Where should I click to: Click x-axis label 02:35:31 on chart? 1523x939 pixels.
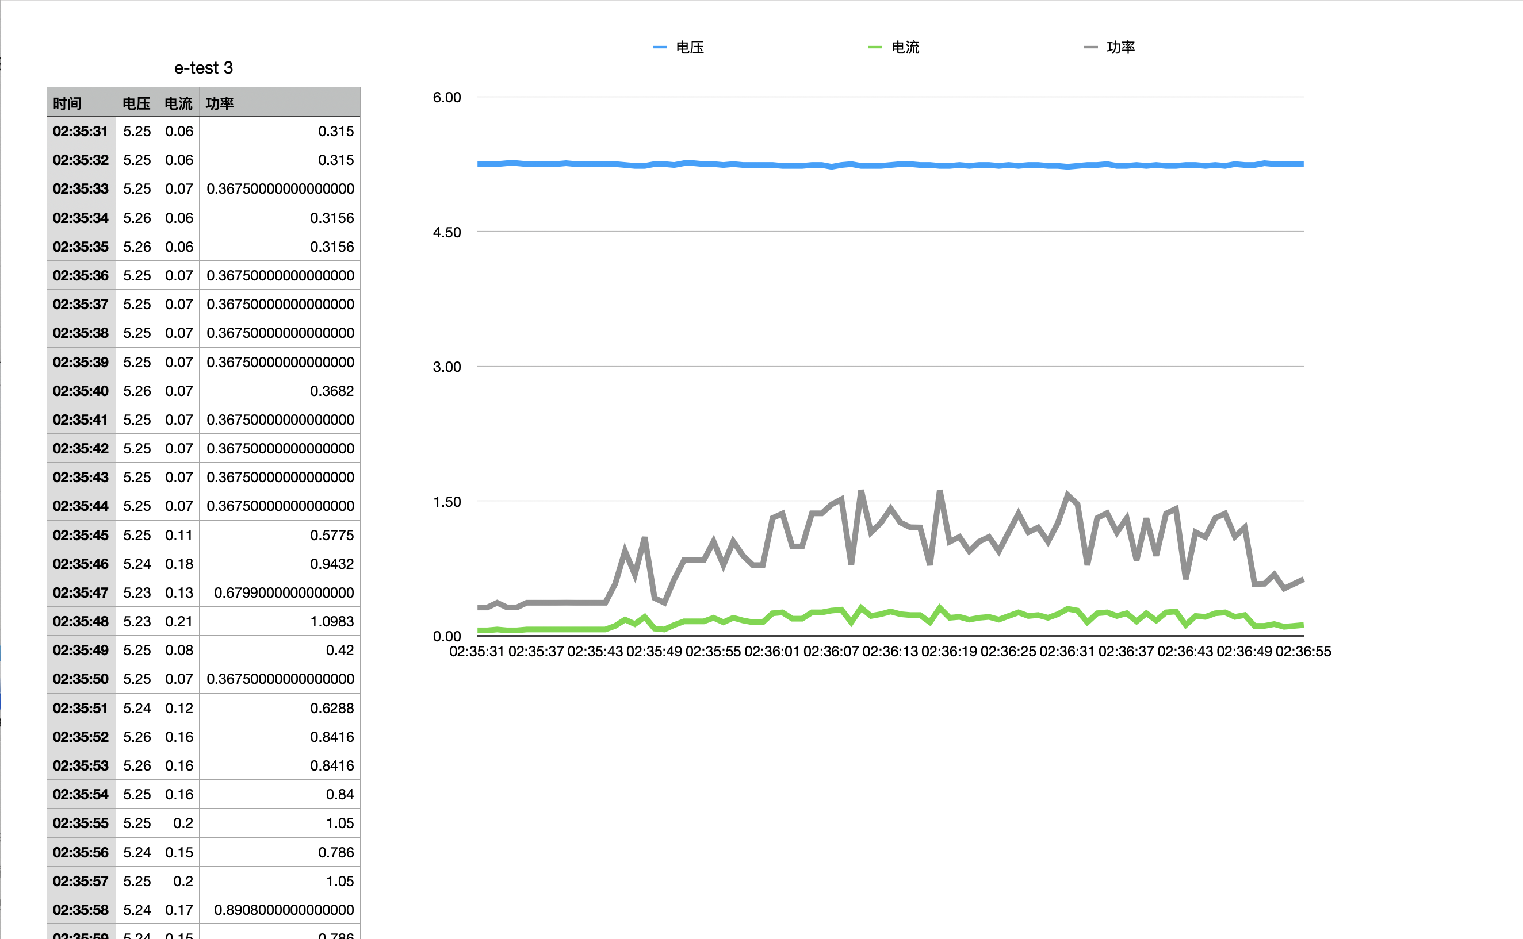[477, 652]
